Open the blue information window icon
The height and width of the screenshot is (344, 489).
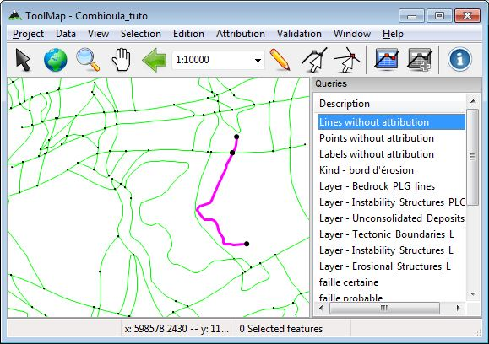pyautogui.click(x=459, y=59)
